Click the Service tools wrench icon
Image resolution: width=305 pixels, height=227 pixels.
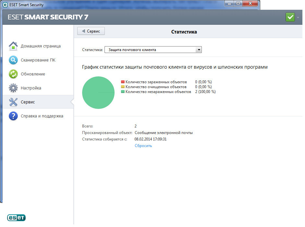coord(13,102)
